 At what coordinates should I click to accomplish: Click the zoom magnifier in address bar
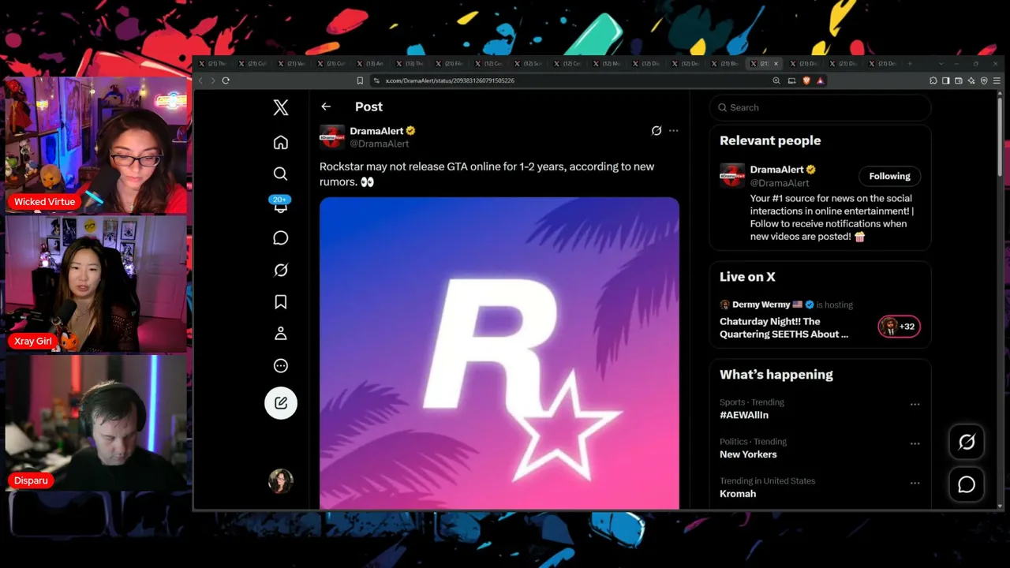tap(776, 80)
